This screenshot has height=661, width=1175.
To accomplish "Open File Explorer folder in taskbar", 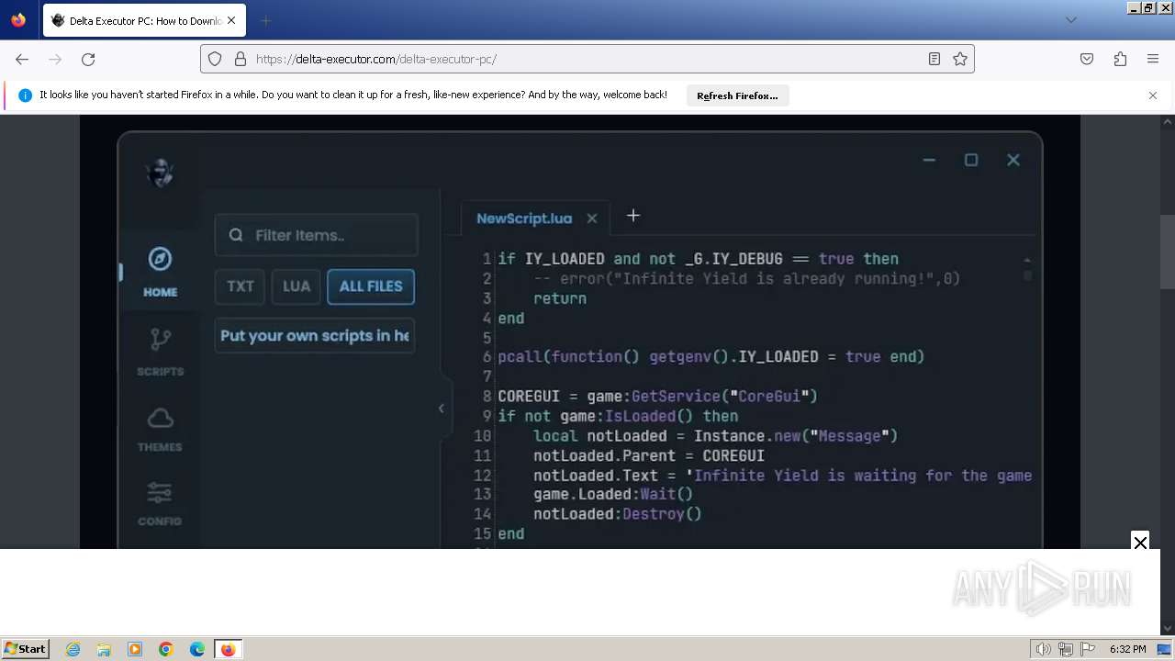I will click(x=104, y=649).
